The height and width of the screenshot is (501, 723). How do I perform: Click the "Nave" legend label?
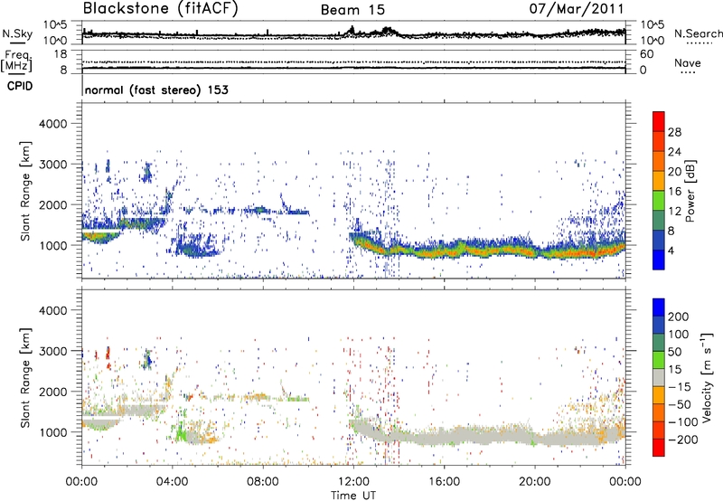click(x=688, y=62)
